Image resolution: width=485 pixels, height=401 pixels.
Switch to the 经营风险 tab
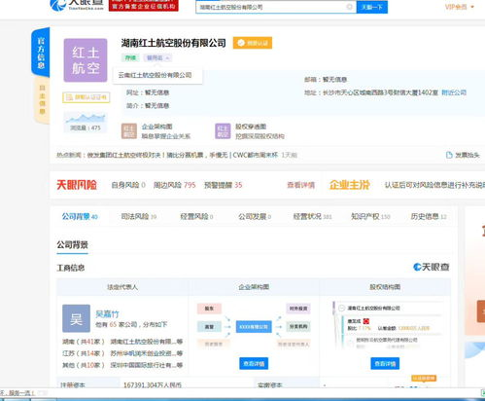click(x=196, y=217)
